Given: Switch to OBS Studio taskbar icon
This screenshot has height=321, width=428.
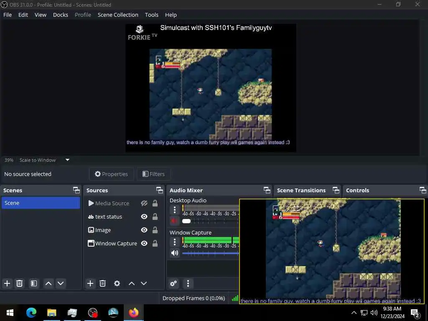Looking at the screenshot, I should 92,313.
